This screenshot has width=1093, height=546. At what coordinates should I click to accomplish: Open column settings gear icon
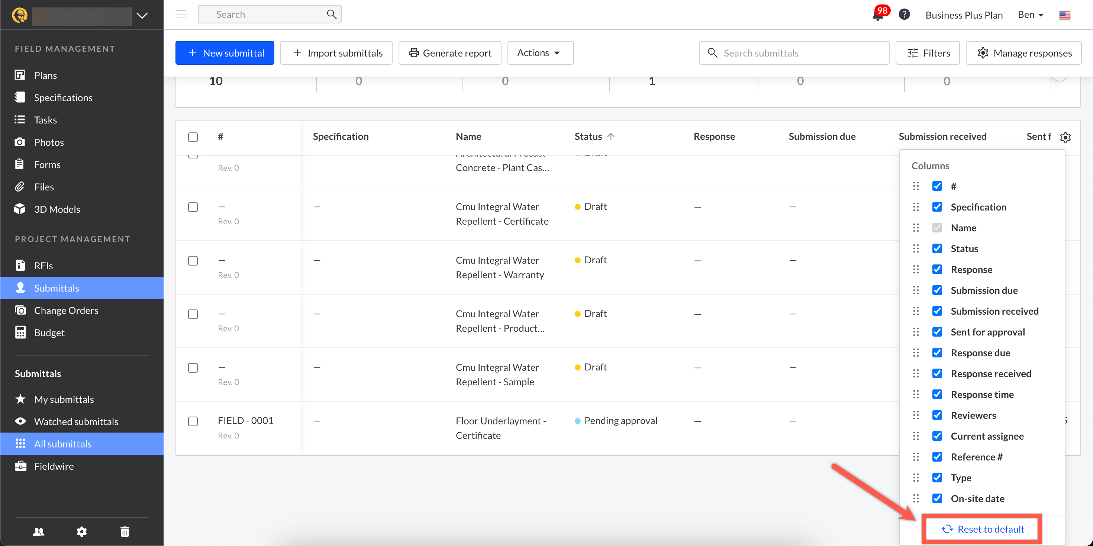[1065, 137]
